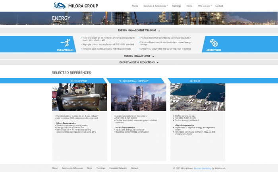This screenshot has width=278, height=172.
Task: Click 'Manufacturer of pumps for oil & gas industry'
Action: click(x=77, y=116)
